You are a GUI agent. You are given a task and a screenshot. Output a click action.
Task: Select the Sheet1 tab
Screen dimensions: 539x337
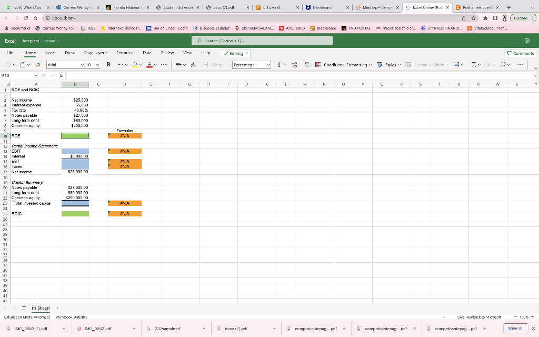click(x=41, y=308)
